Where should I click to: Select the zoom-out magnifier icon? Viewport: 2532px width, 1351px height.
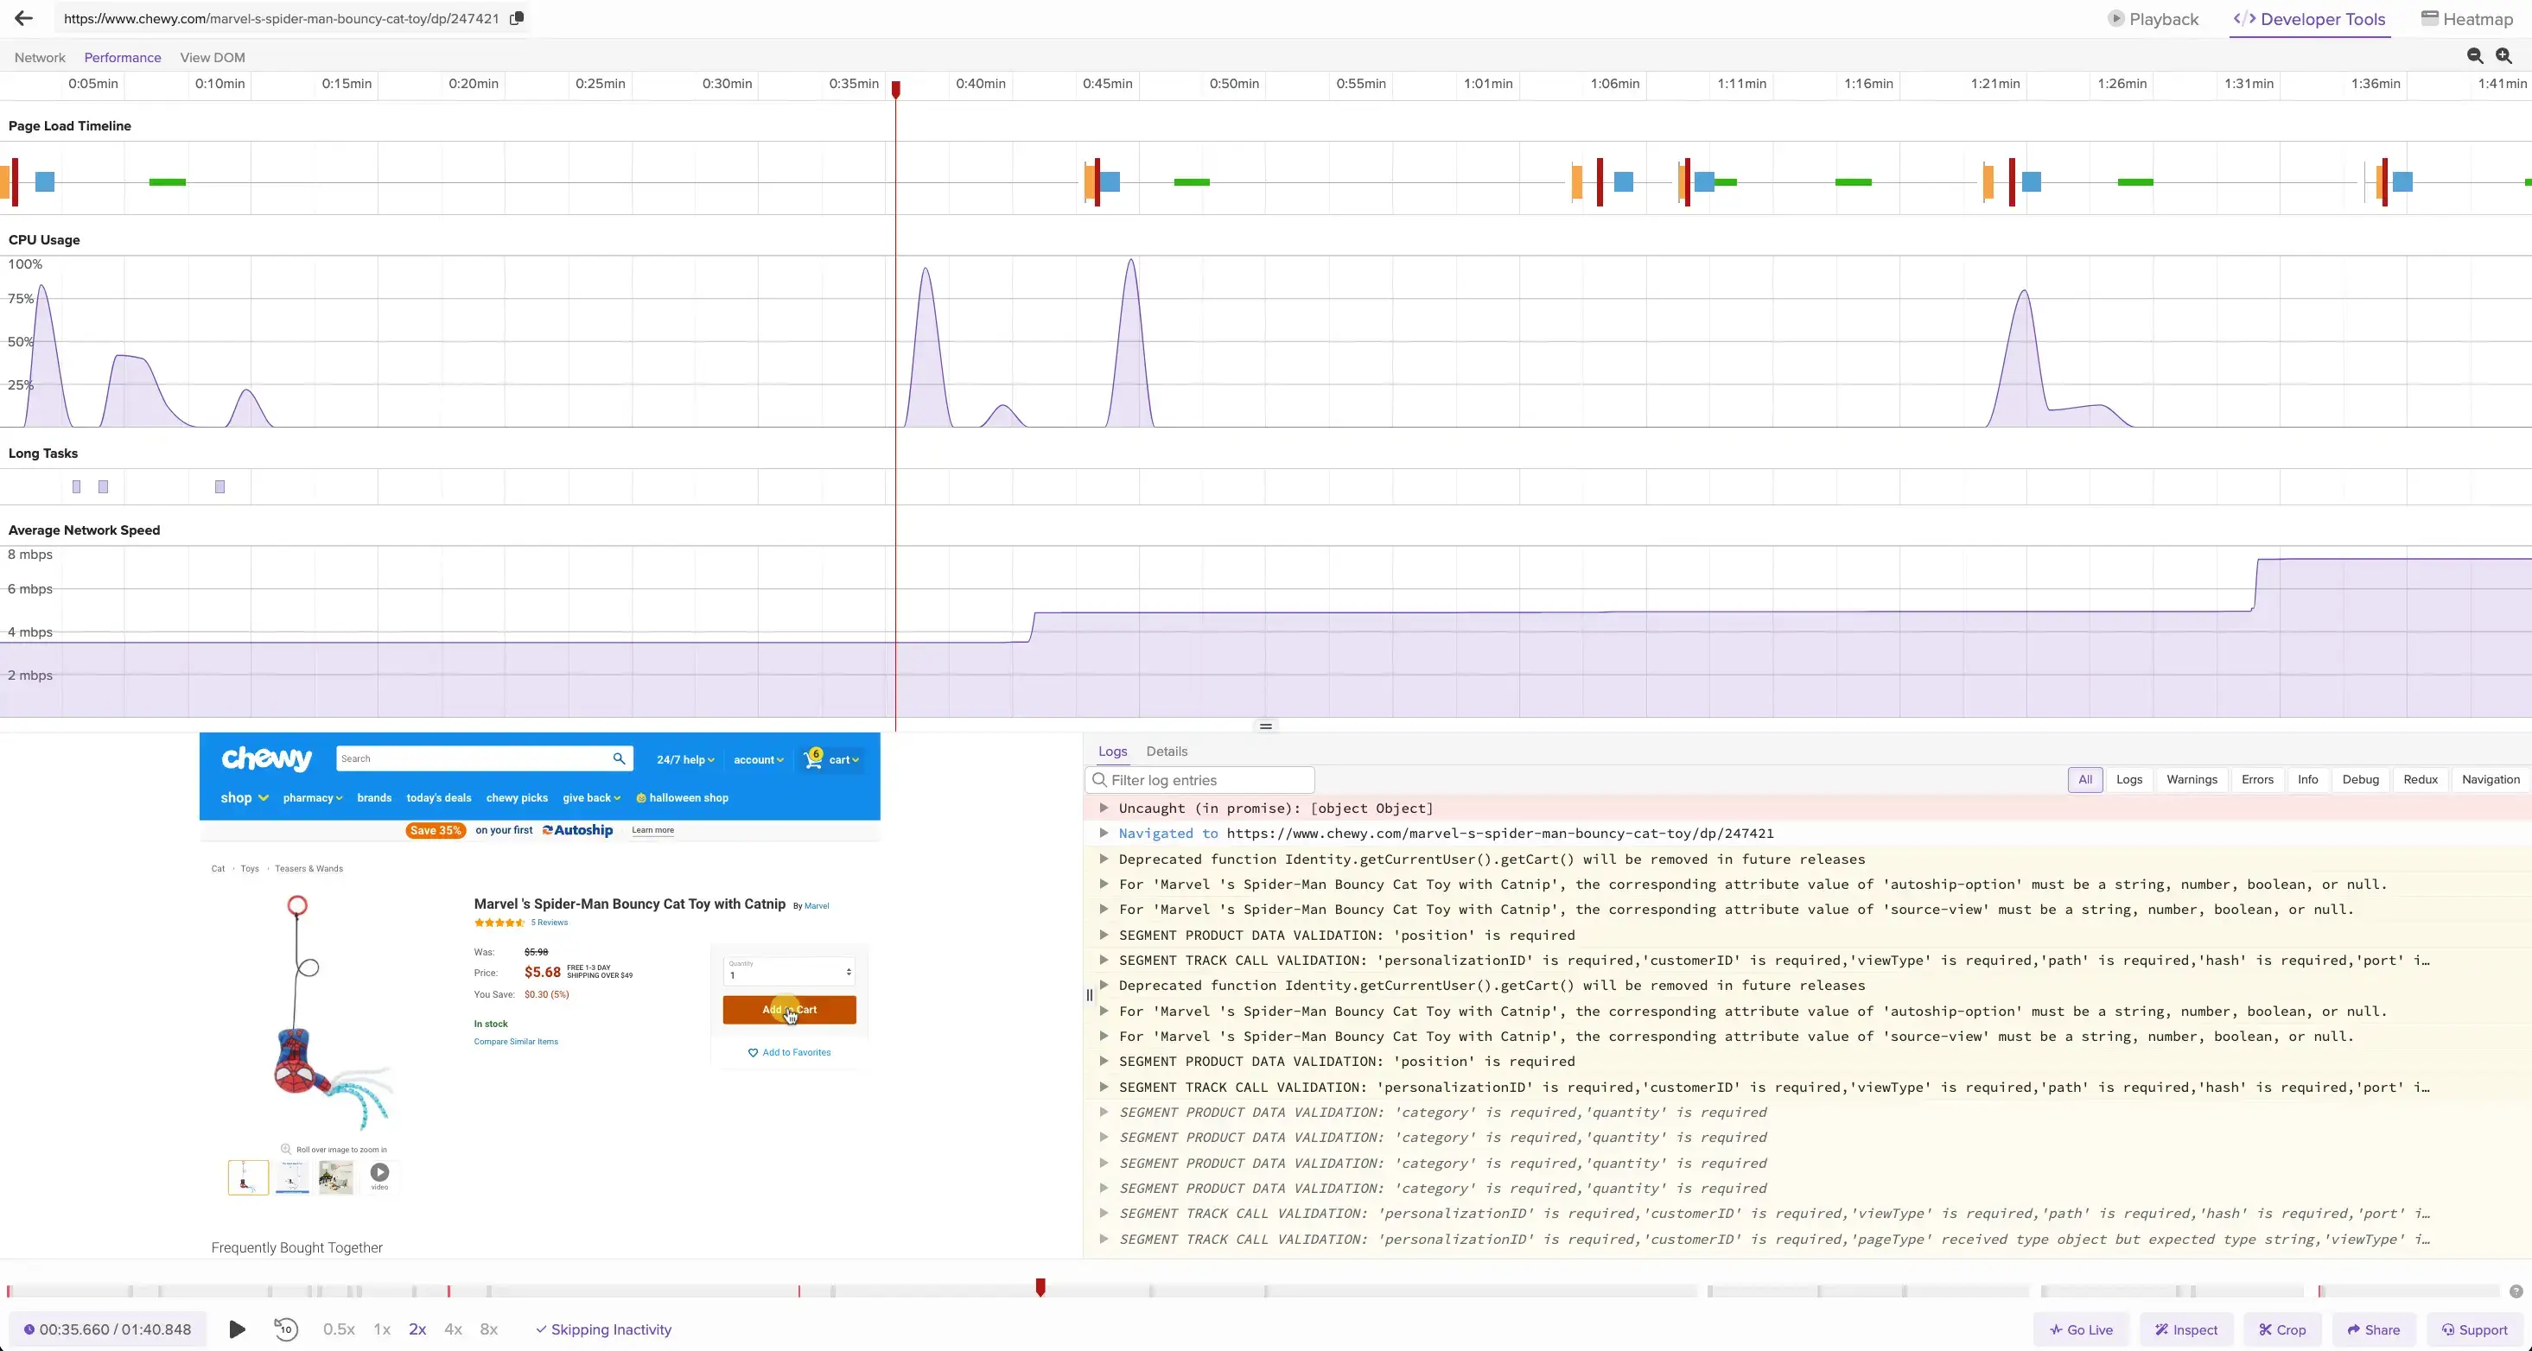[2475, 56]
